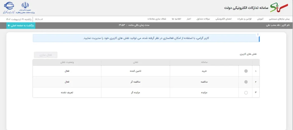Click the blue notice message کاربر گرامی
This screenshot has height=130, width=293.
tap(146, 38)
